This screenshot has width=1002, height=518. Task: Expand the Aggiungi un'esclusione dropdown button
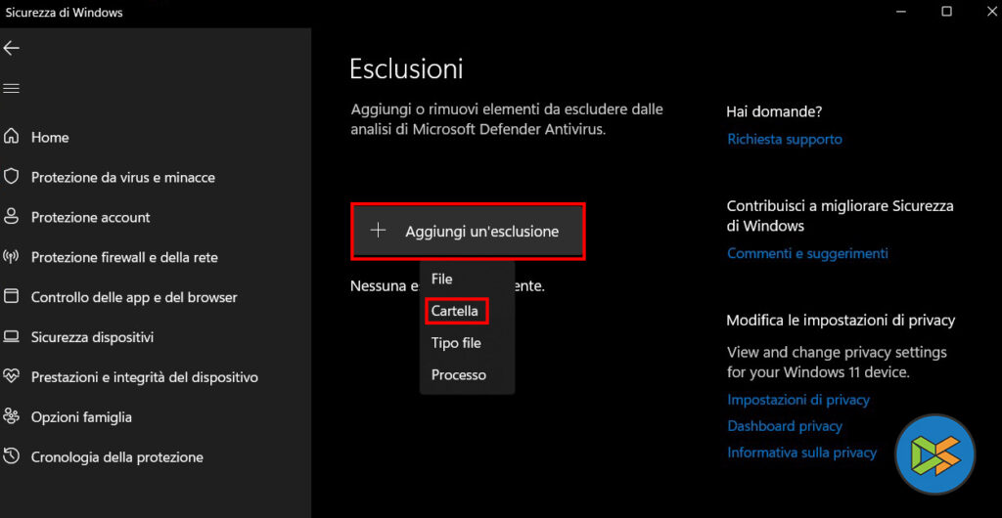[468, 232]
